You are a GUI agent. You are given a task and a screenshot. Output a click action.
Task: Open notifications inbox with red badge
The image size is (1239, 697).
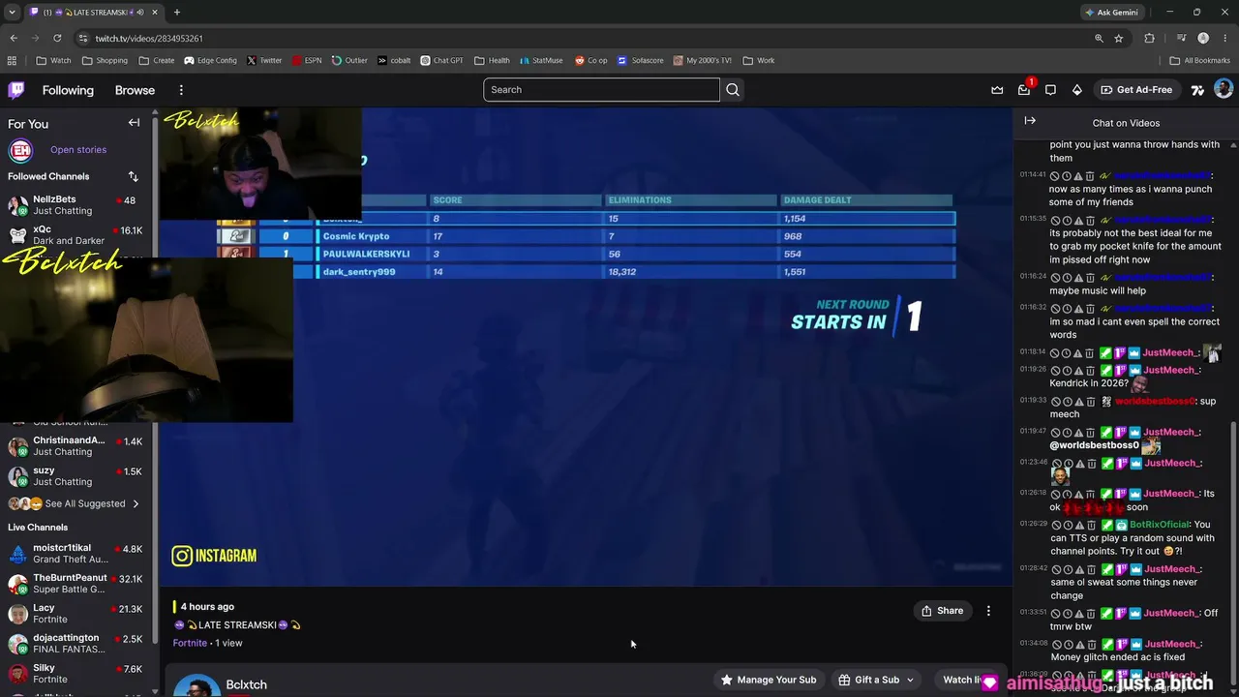(x=1024, y=90)
